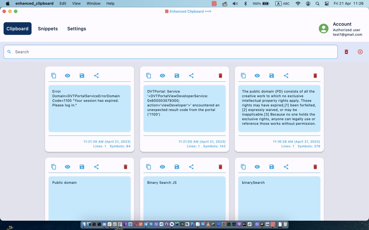Save the 'Public domain' card
This screenshot has width=369, height=230.
[x=82, y=167]
